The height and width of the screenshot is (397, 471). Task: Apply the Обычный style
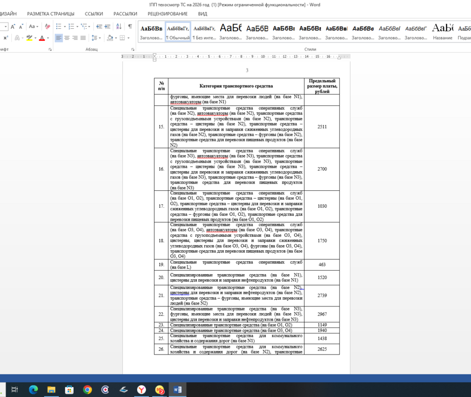tap(178, 32)
